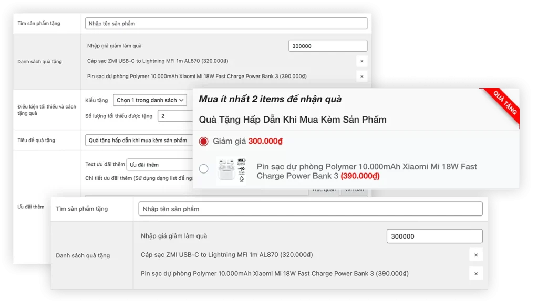Image resolution: width=538 pixels, height=302 pixels.
Task: Click the product search field in the smaller background panel
Action: (x=226, y=24)
